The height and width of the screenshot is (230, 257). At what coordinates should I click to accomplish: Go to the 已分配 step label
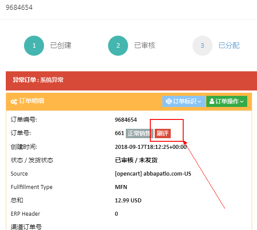(229, 45)
